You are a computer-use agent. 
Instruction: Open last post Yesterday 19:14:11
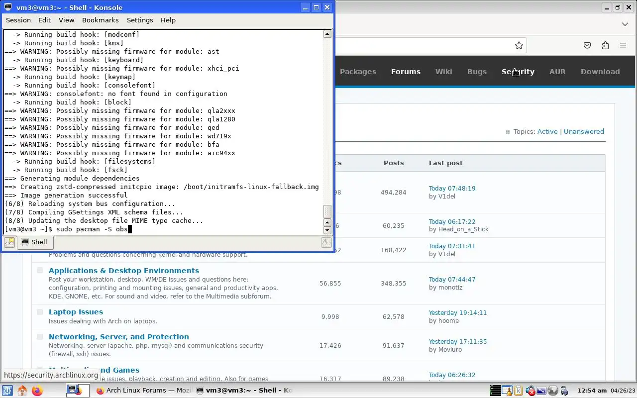pos(458,313)
